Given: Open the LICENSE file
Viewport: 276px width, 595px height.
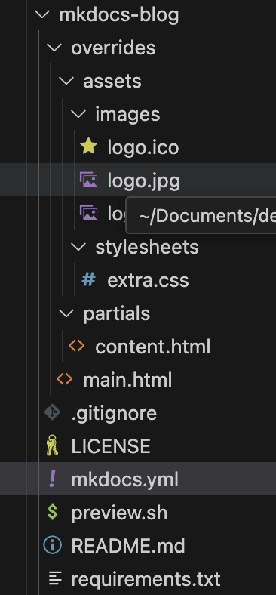Looking at the screenshot, I should 111,447.
